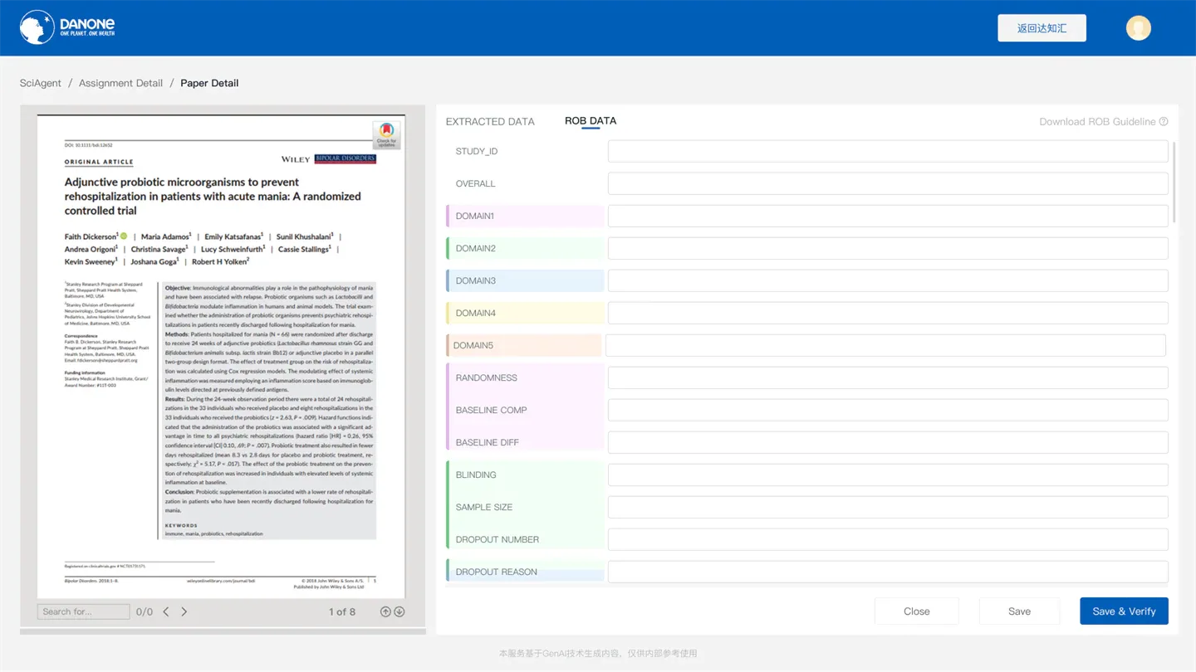Jump to next PDF page down-arrow
Viewport: 1196px width, 672px height.
(x=399, y=611)
